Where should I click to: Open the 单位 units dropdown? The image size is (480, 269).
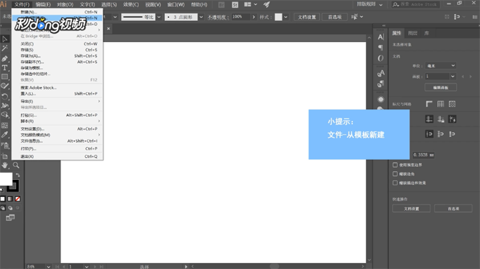tap(440, 66)
